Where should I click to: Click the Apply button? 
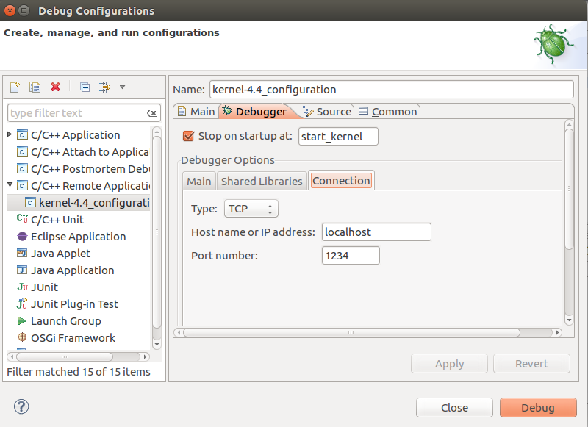[x=449, y=364]
